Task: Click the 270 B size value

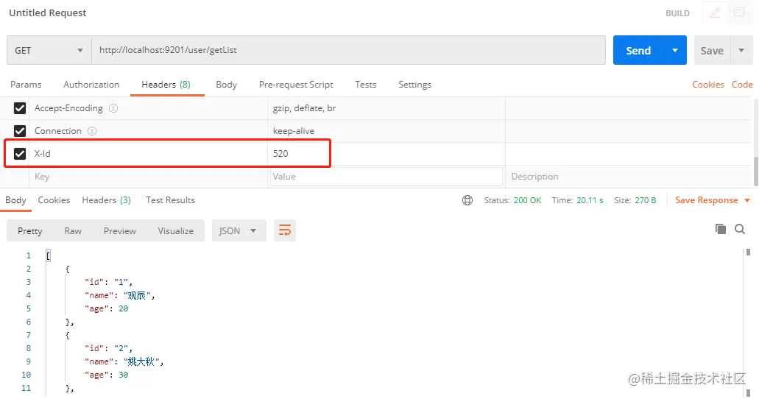Action: point(645,200)
